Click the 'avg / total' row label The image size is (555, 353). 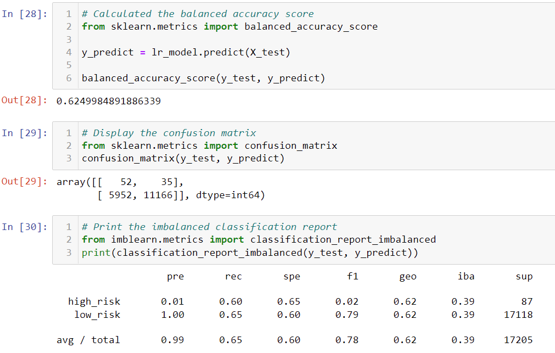click(88, 340)
